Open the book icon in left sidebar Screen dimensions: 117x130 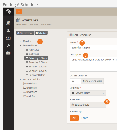coord(8,23)
